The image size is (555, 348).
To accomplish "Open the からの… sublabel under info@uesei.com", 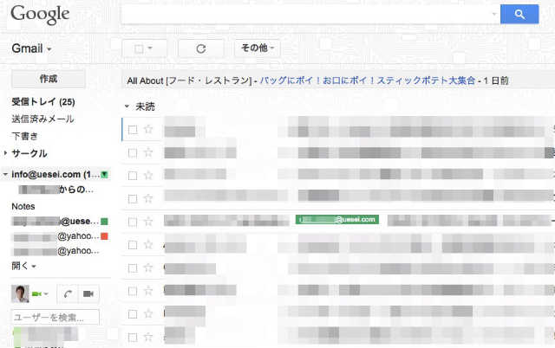I will pyautogui.click(x=56, y=190).
